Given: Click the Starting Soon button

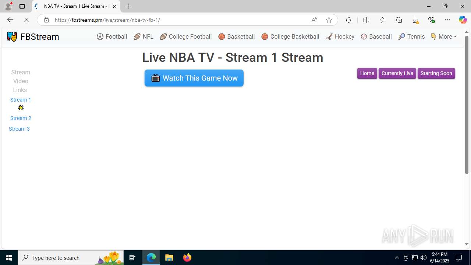Looking at the screenshot, I should [436, 73].
